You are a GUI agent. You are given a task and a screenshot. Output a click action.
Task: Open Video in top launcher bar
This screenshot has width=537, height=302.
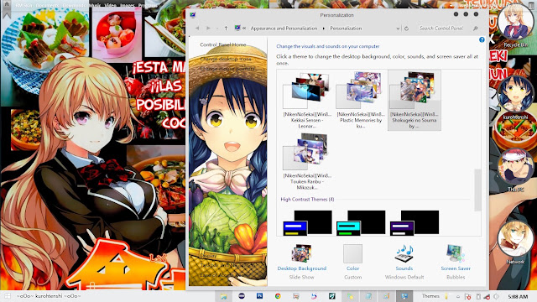[110, 6]
